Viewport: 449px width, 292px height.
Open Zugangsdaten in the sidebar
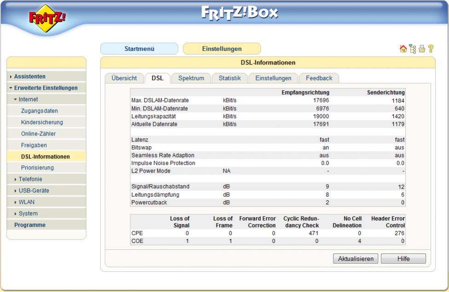46,111
